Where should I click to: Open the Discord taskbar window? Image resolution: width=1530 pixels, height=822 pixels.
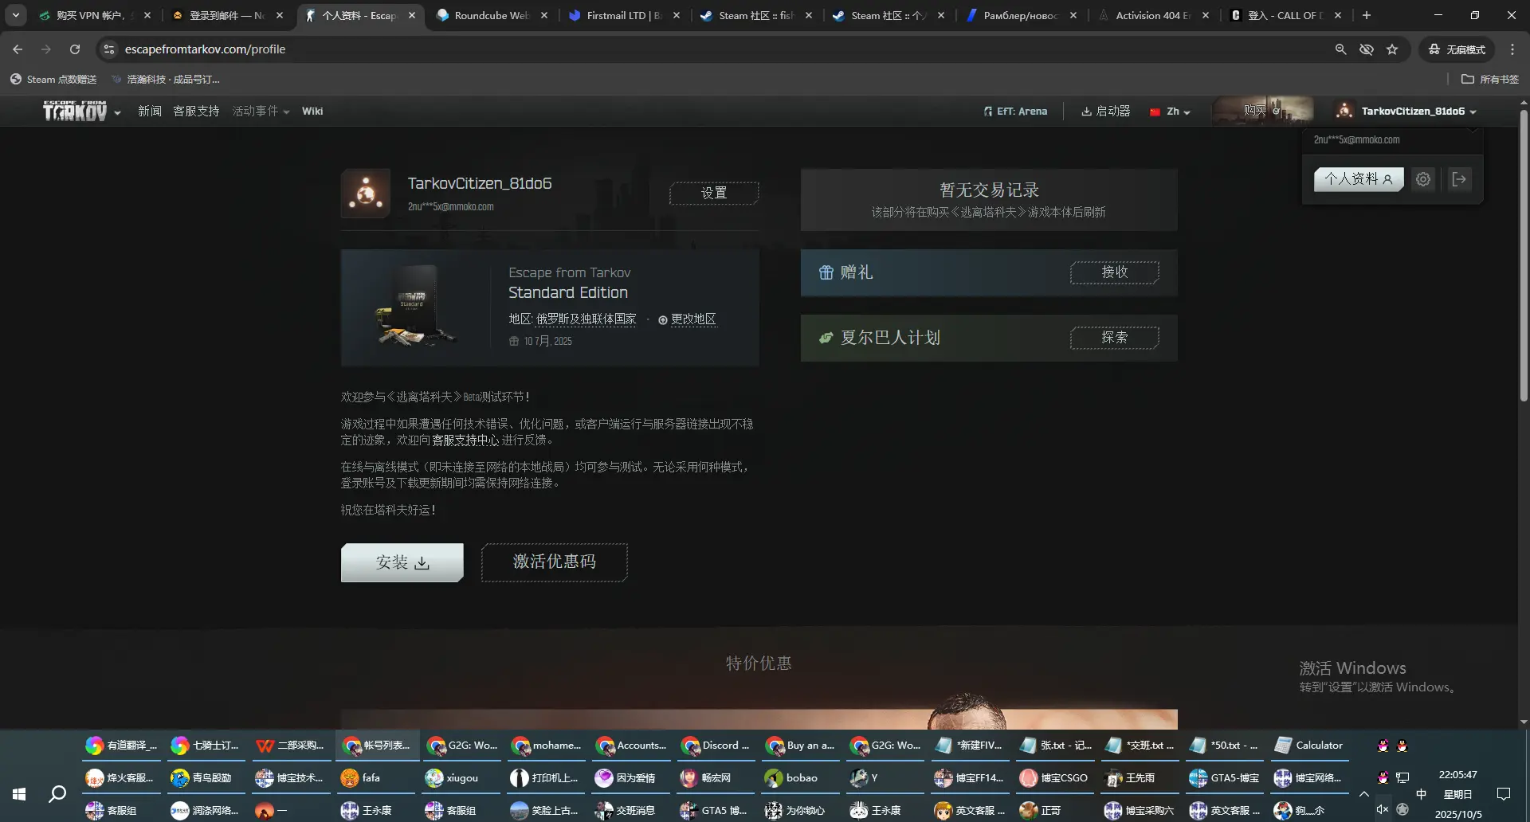click(716, 746)
